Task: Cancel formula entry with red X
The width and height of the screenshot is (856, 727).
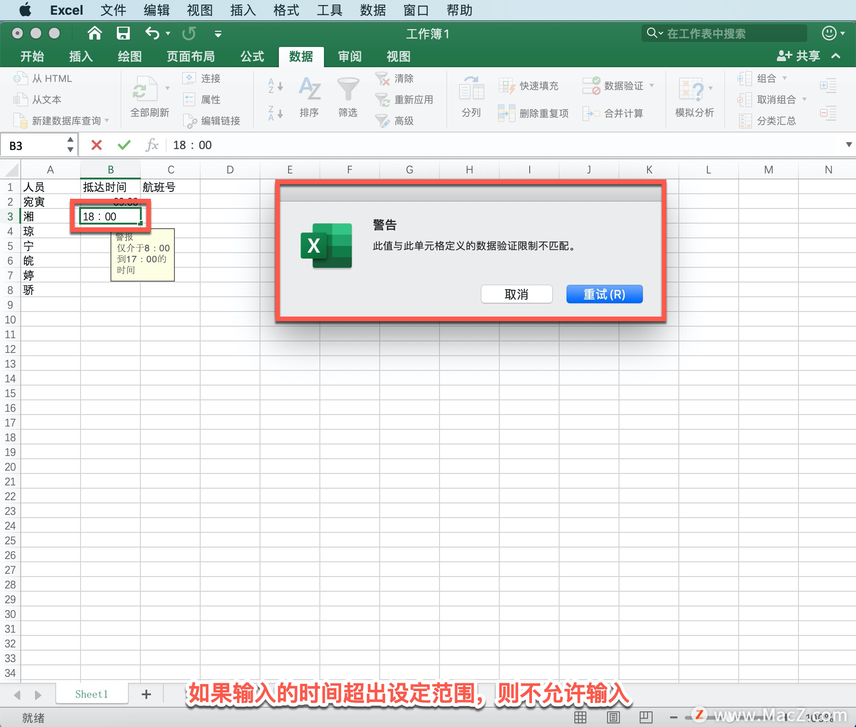Action: 97,145
